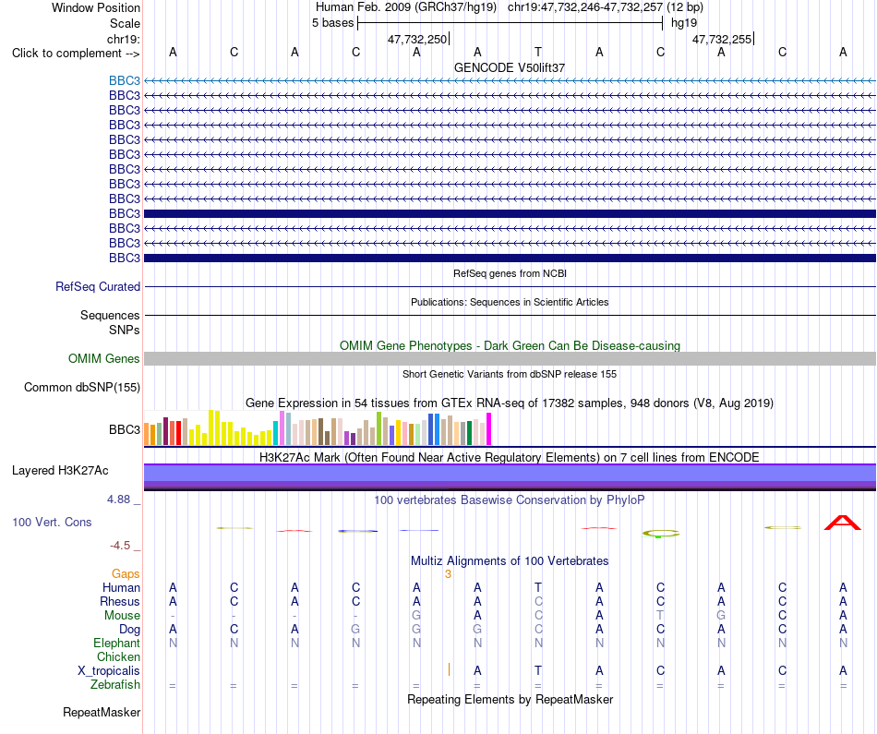Click the '5 bases' scale bar label
The height and width of the screenshot is (734, 877).
(332, 23)
